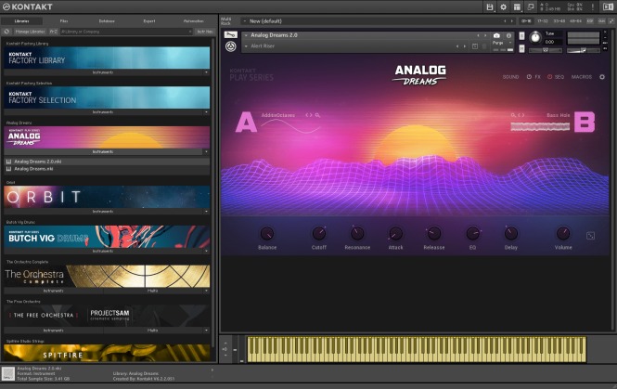Click the refresh libraries icon
Screen dimensions: 617x389
click(7, 31)
